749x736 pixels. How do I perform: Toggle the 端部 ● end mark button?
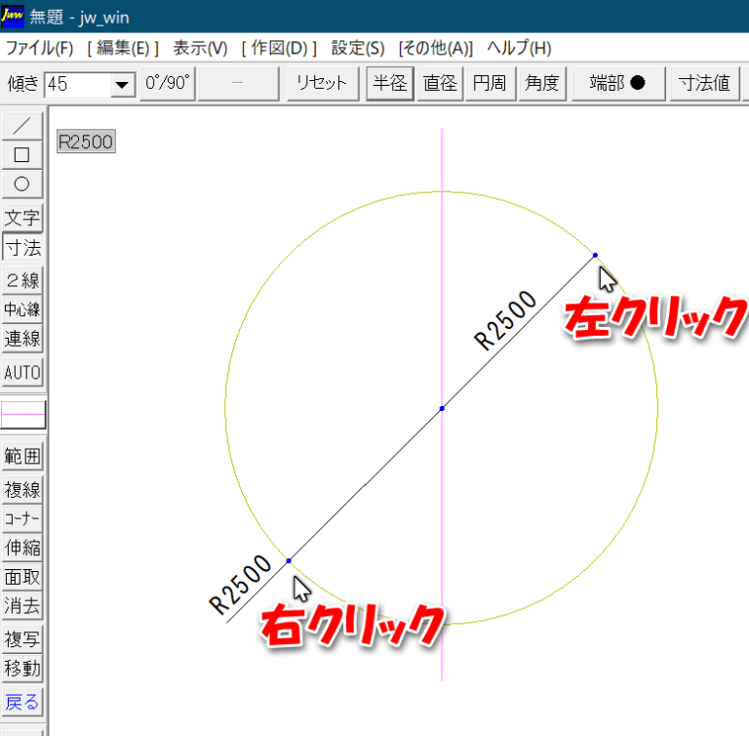point(618,84)
